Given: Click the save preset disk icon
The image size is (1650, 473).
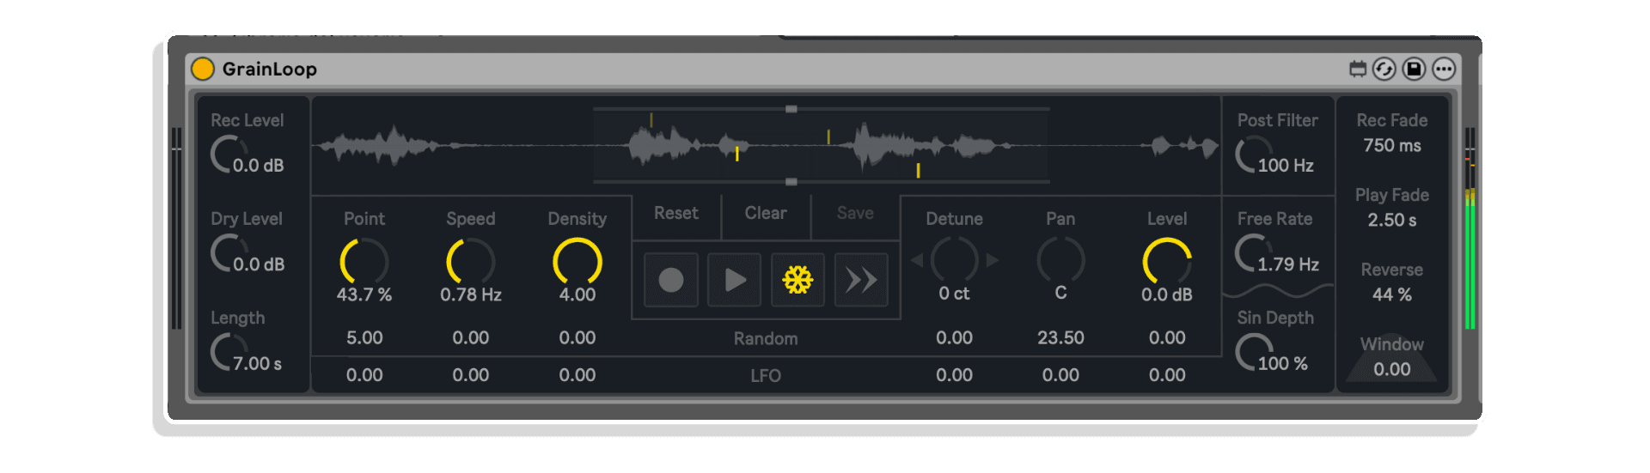Looking at the screenshot, I should click(x=1414, y=69).
